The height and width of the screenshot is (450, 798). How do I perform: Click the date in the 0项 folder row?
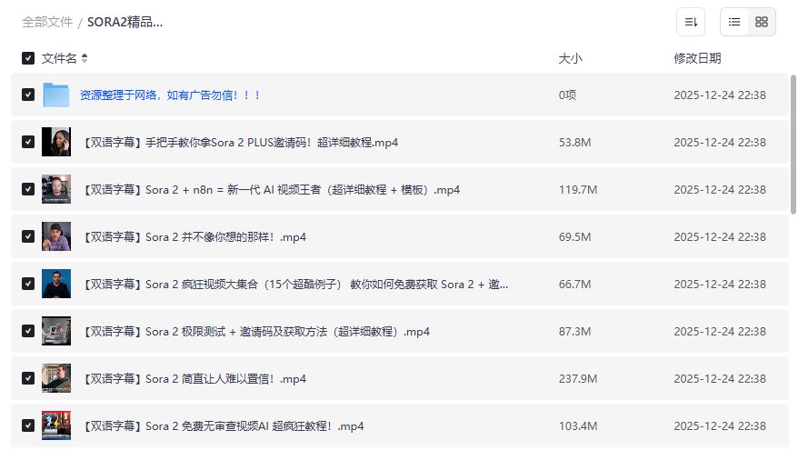(x=720, y=95)
